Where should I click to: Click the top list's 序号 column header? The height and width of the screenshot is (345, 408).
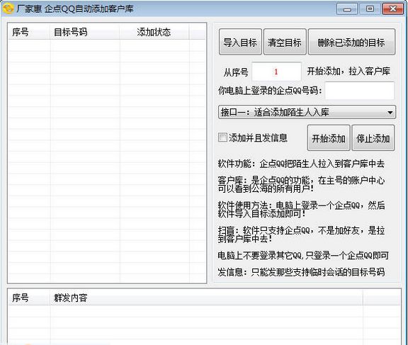pos(29,32)
